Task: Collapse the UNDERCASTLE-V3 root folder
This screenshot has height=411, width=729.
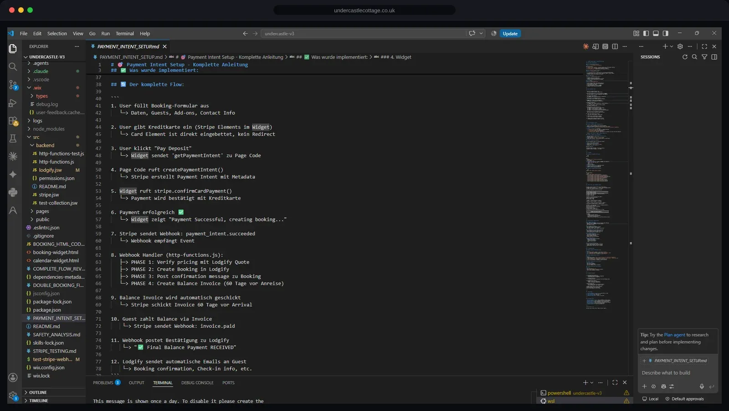Action: click(x=55, y=57)
